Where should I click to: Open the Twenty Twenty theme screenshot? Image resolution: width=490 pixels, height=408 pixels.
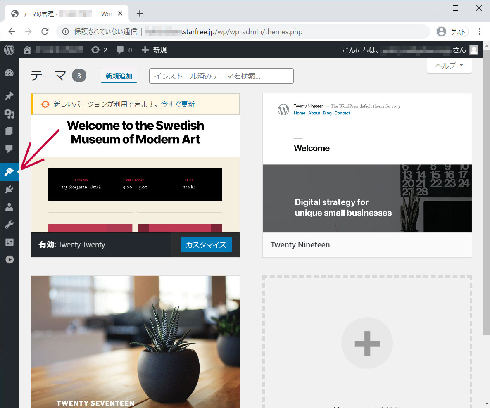pyautogui.click(x=136, y=173)
